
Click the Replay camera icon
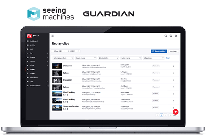tap(28, 69)
